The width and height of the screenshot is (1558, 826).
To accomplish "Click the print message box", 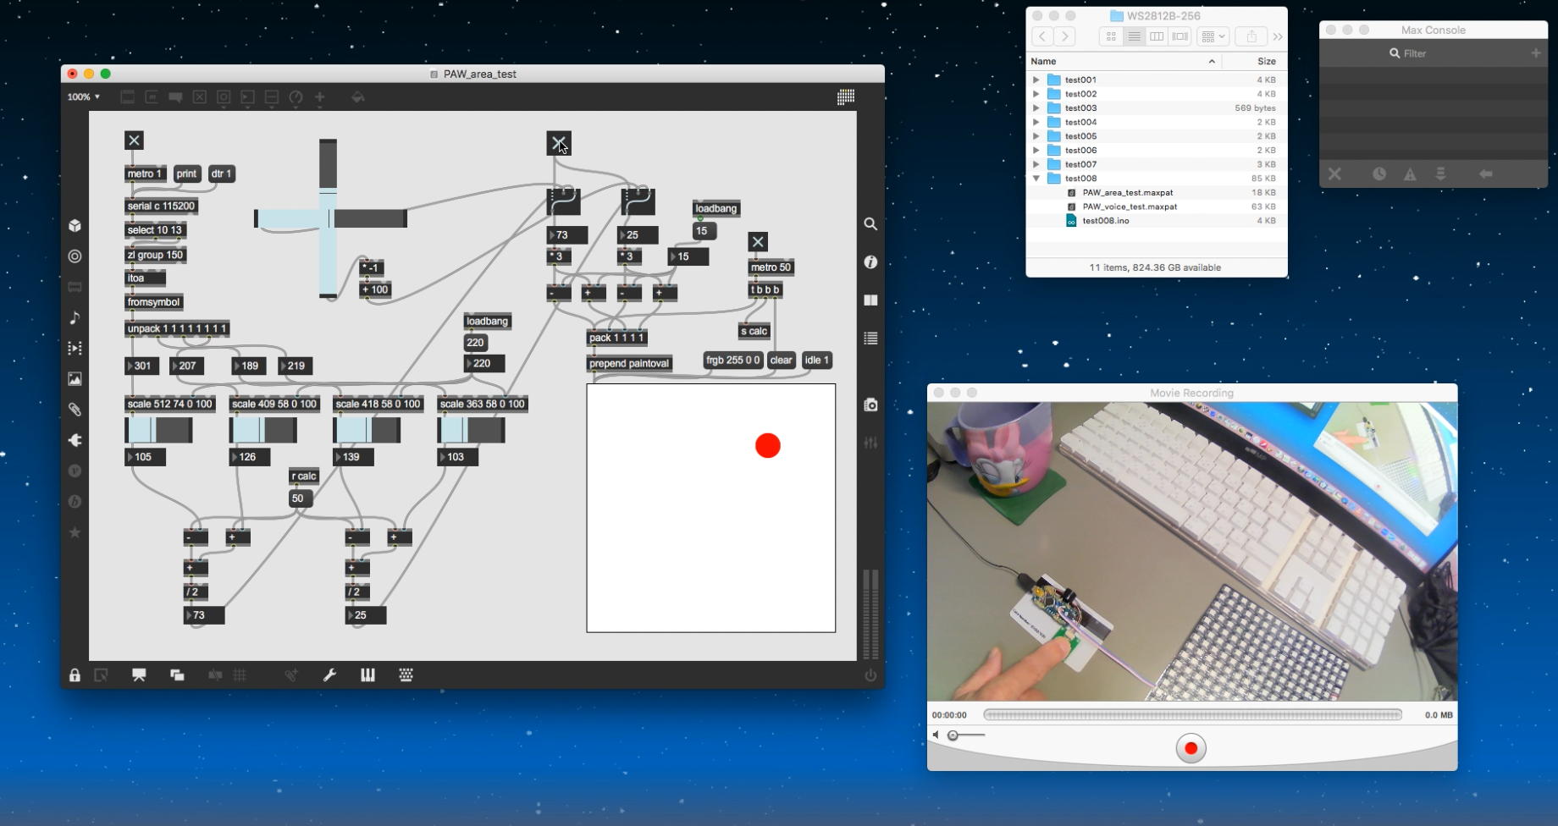I will coord(186,173).
